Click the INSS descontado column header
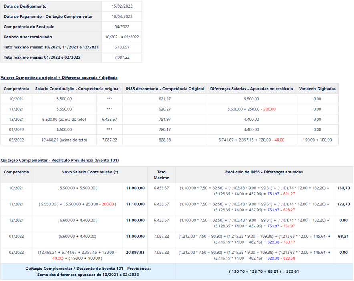This screenshot has height=281, width=354. 165,89
